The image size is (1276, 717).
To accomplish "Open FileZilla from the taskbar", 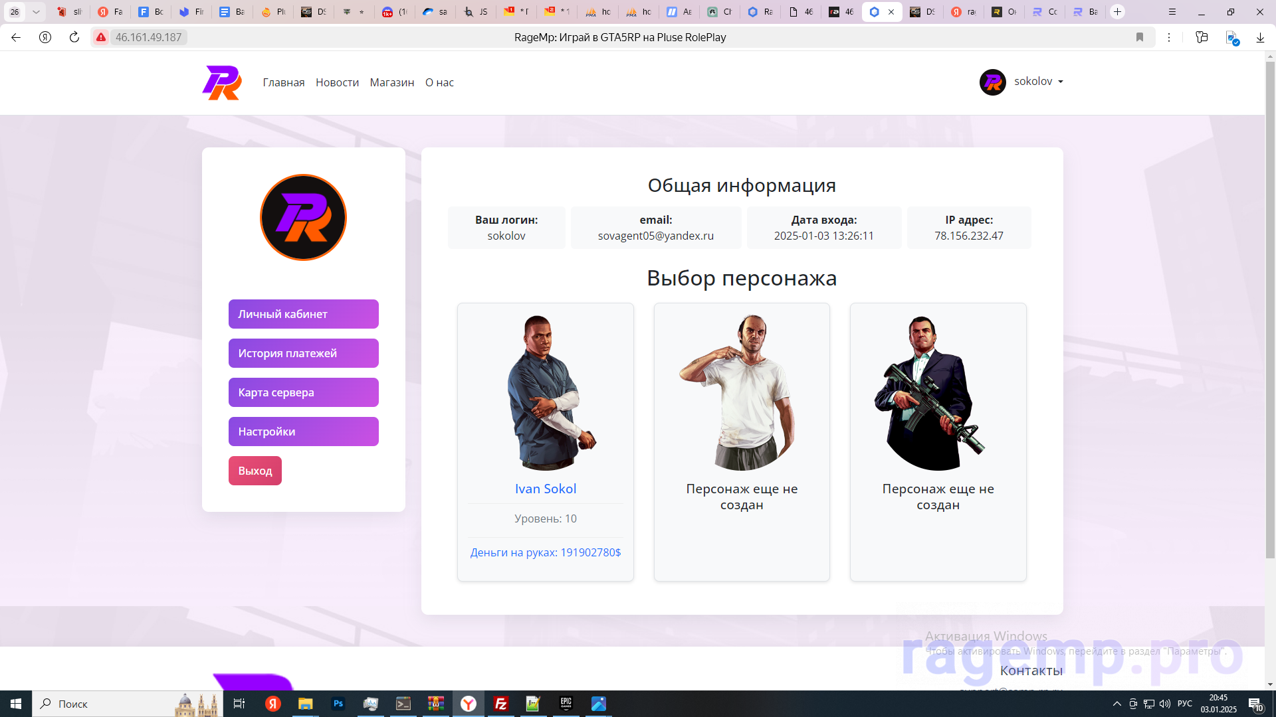I will tap(501, 704).
